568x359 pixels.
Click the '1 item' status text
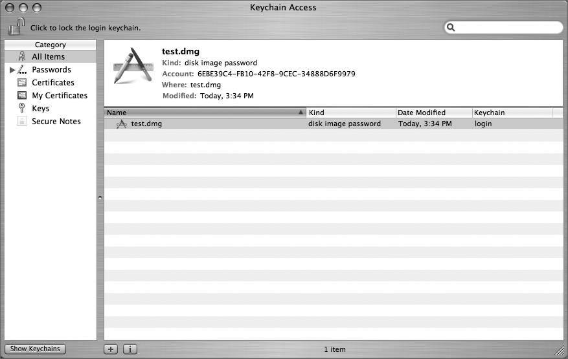335,349
